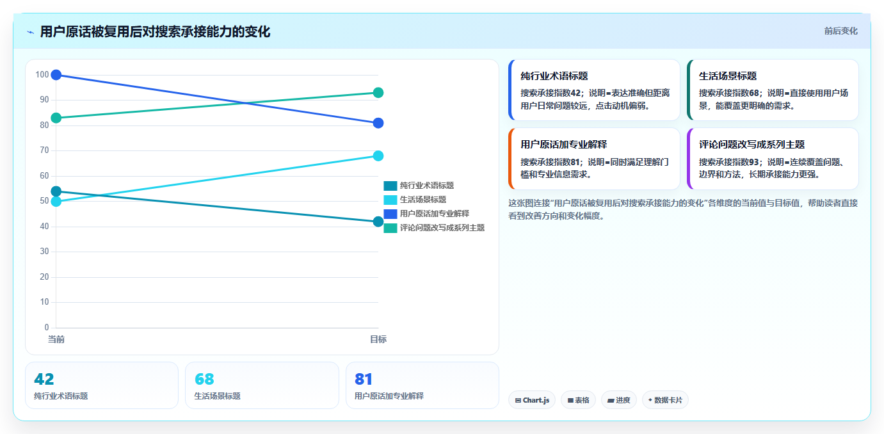The height and width of the screenshot is (434, 884).
Task: Click the stat card showing 42
Action: click(x=102, y=385)
